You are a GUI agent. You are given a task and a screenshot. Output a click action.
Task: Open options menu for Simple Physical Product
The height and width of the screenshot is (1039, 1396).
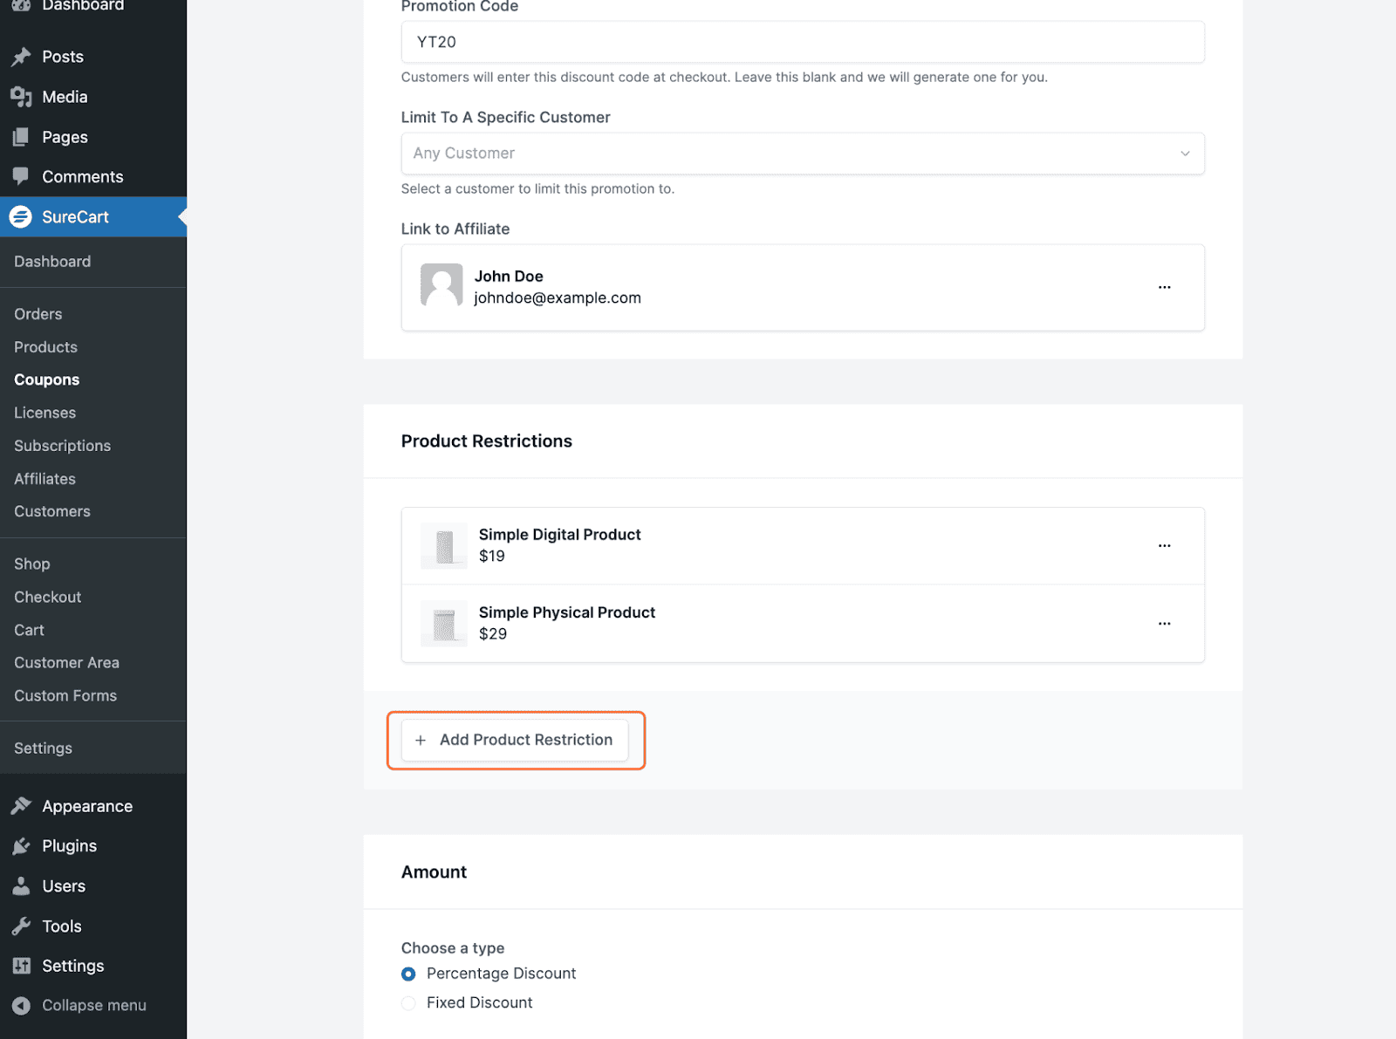[x=1164, y=623]
